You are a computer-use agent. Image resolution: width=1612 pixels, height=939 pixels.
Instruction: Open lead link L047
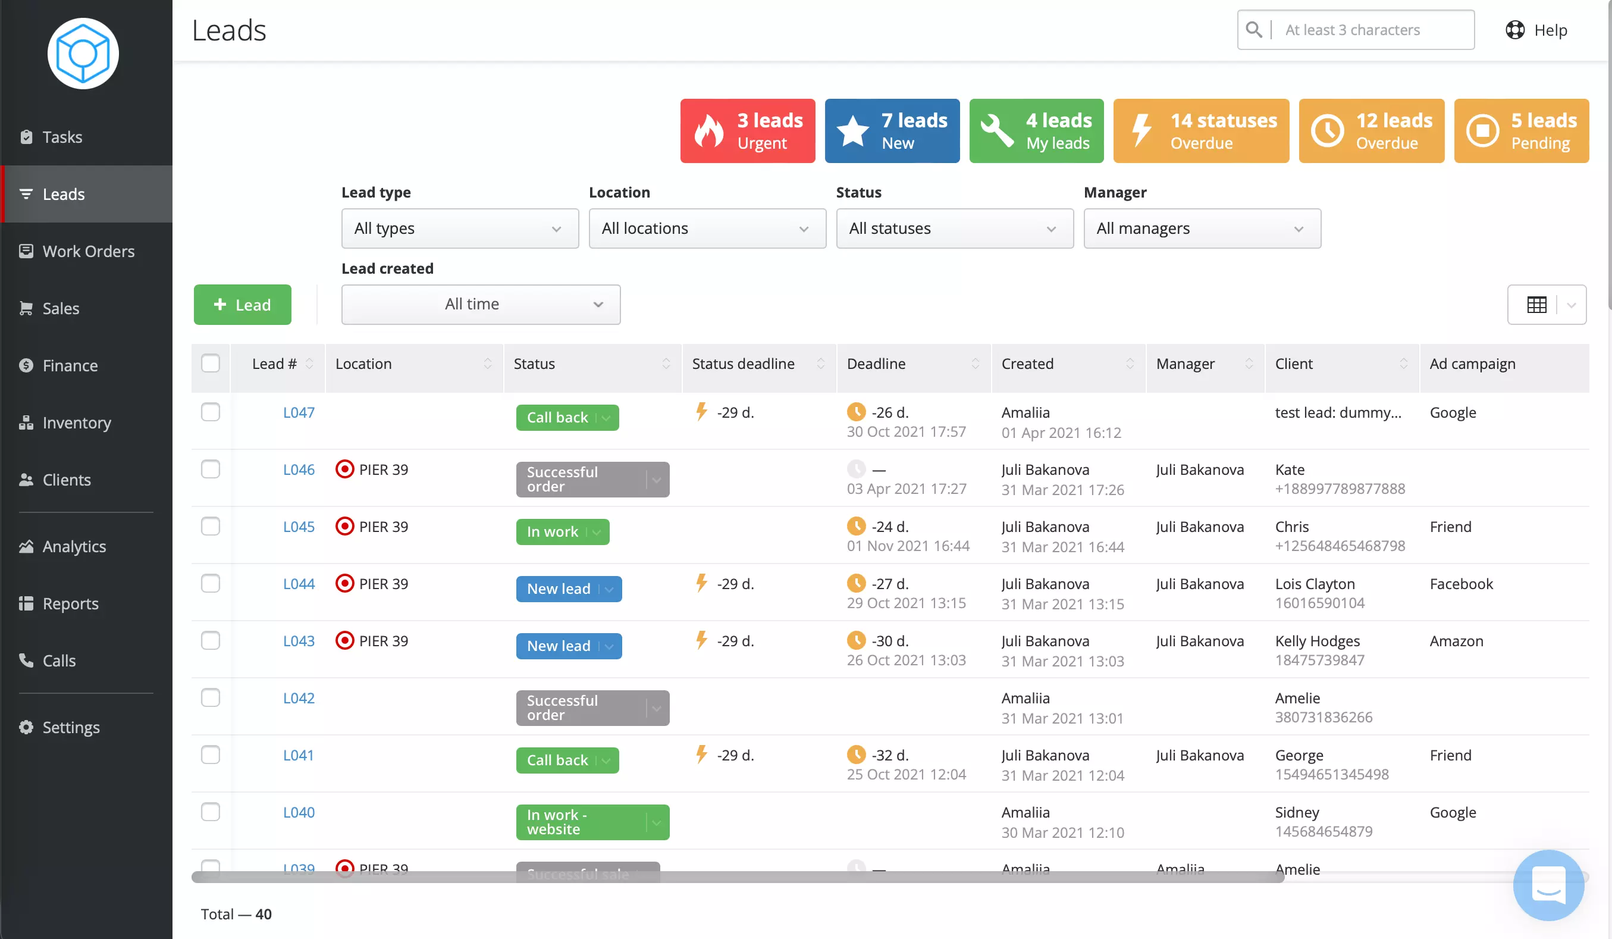299,412
